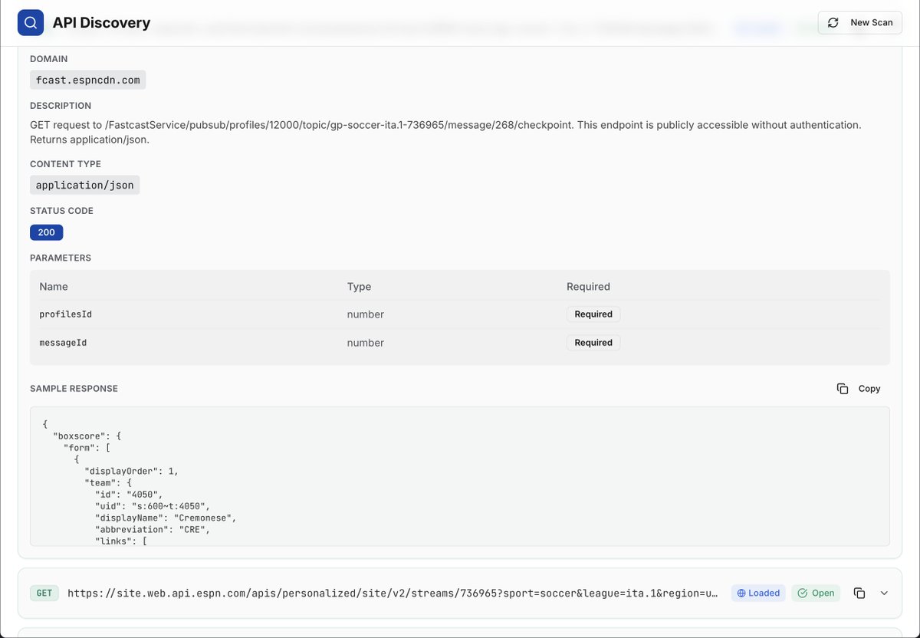Image resolution: width=920 pixels, height=638 pixels.
Task: Click the 200 status code badge
Action: tap(46, 232)
